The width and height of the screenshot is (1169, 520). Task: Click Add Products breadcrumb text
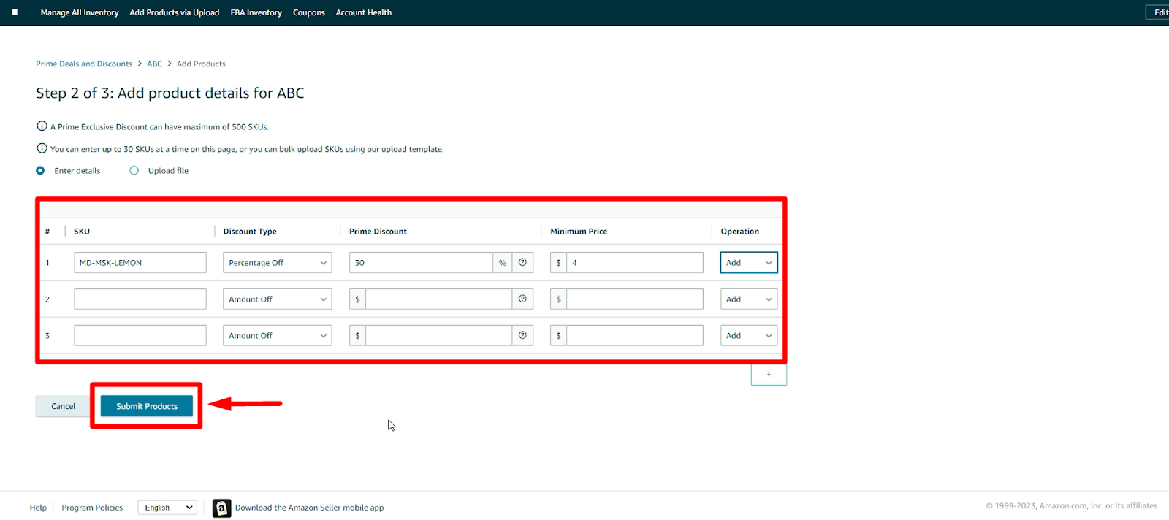tap(201, 64)
